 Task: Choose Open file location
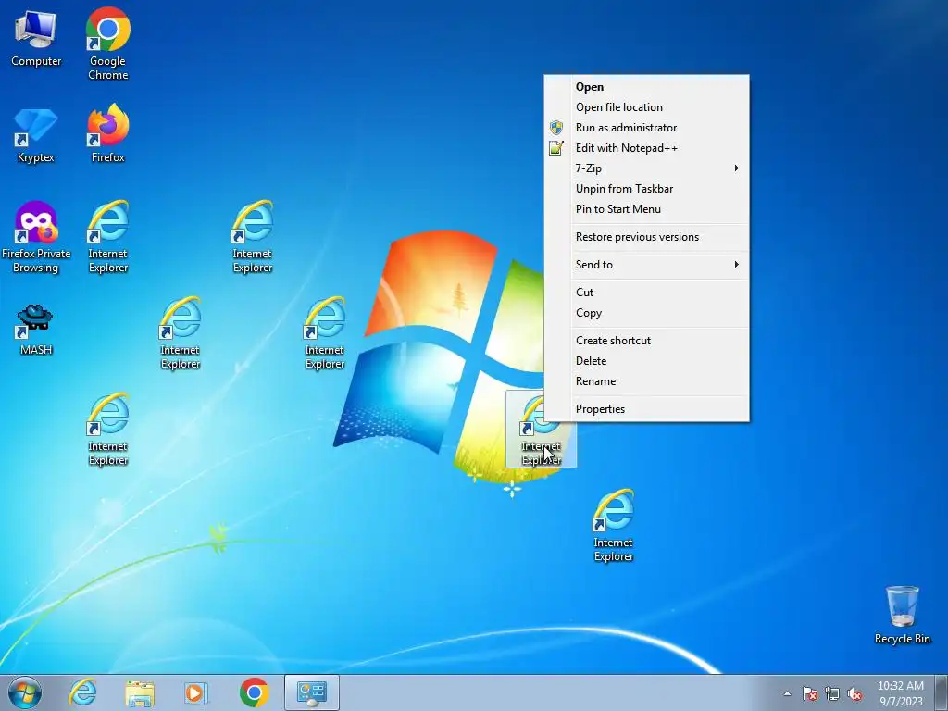coord(646,107)
